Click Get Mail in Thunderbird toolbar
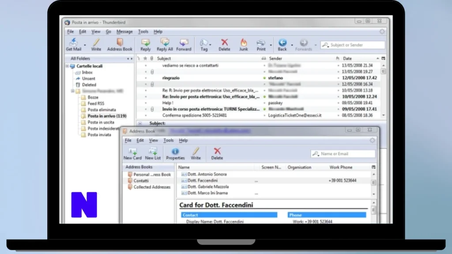Image resolution: width=452 pixels, height=254 pixels. (74, 45)
